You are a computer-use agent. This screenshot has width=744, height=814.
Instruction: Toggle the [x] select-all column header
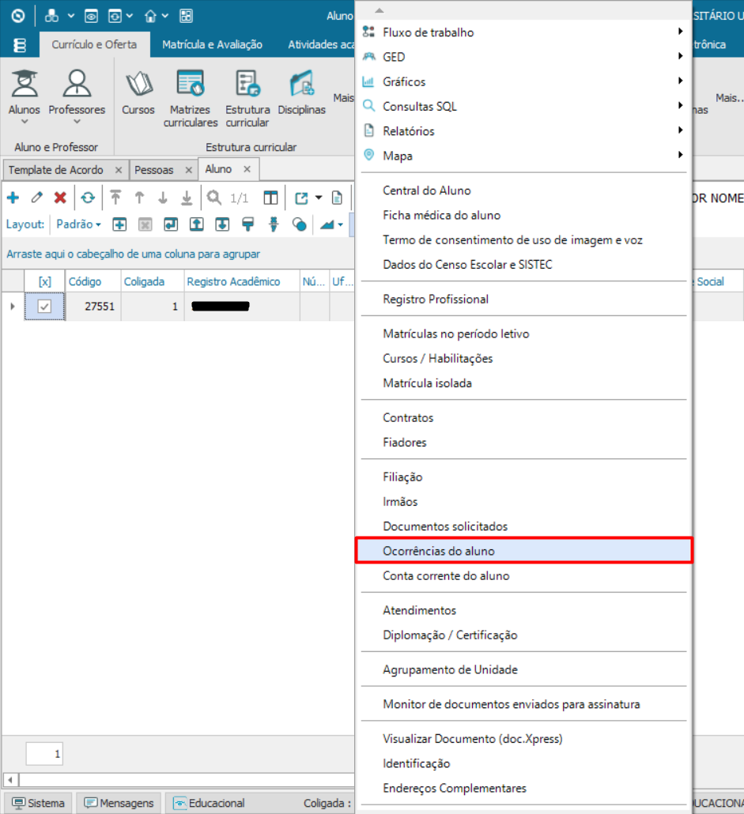click(x=45, y=281)
